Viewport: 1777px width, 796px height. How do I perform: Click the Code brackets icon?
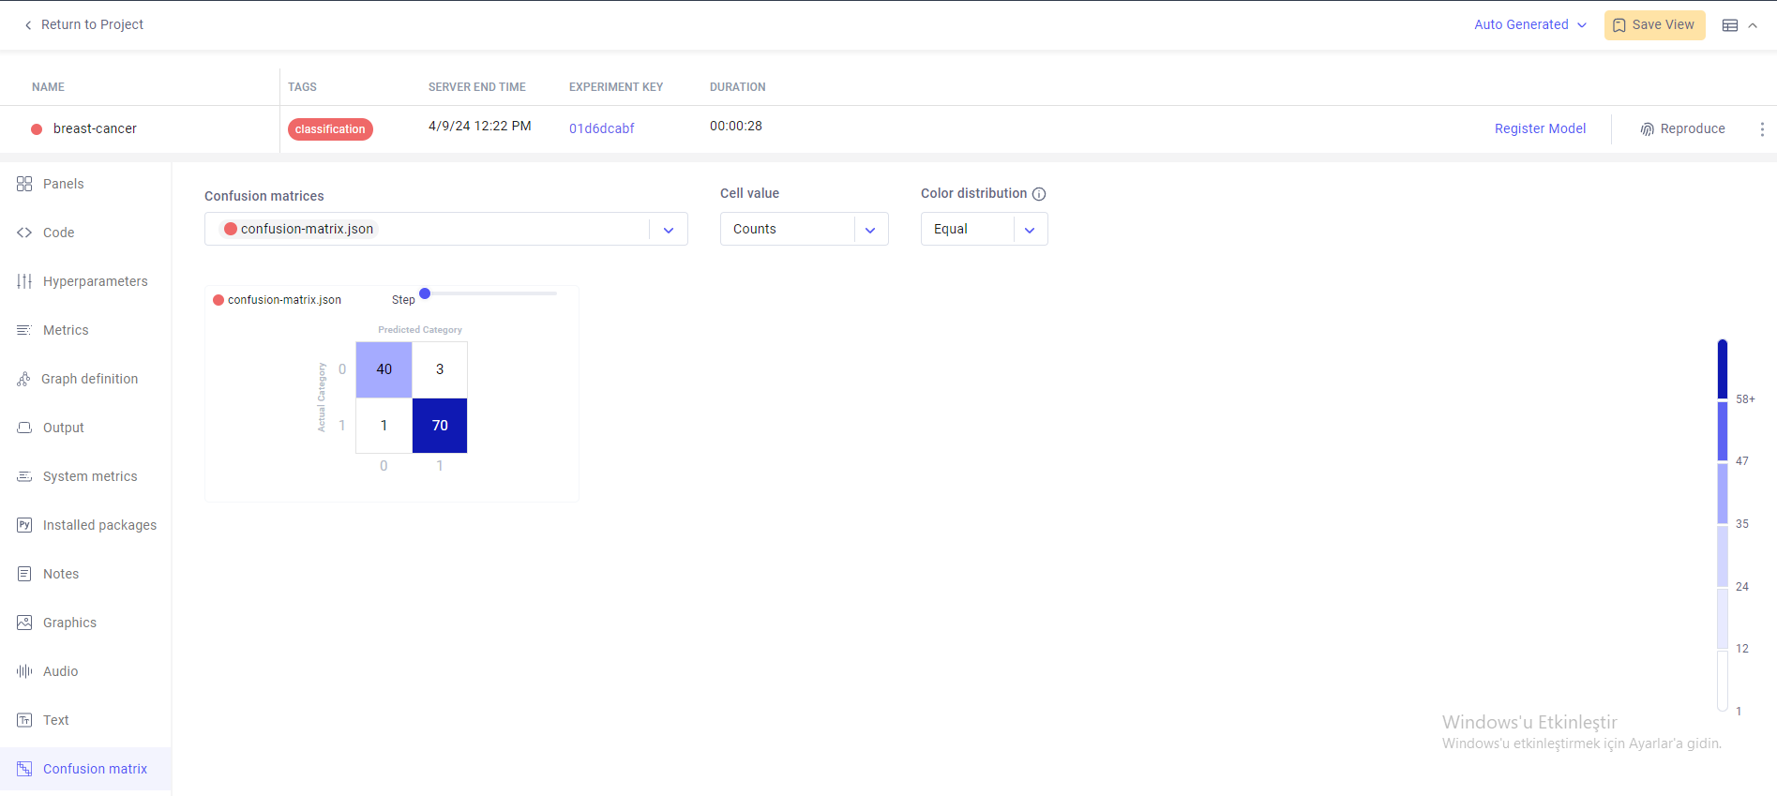click(x=24, y=233)
